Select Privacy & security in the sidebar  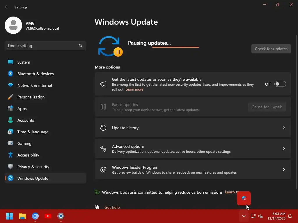click(x=45, y=167)
